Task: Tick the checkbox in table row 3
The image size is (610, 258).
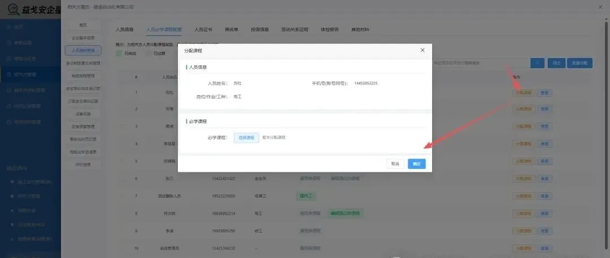Action: [x=123, y=127]
